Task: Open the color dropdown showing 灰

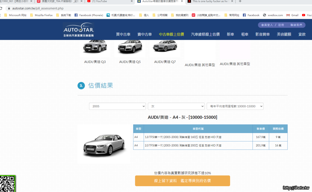Action: (x=176, y=106)
